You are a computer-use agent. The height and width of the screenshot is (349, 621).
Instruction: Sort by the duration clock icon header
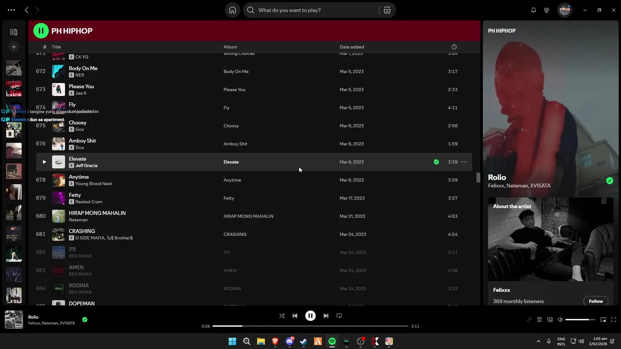coord(454,47)
